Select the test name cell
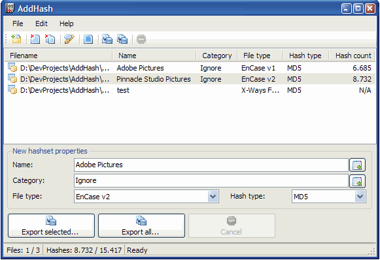Image resolution: width=380 pixels, height=260 pixels. pos(123,90)
